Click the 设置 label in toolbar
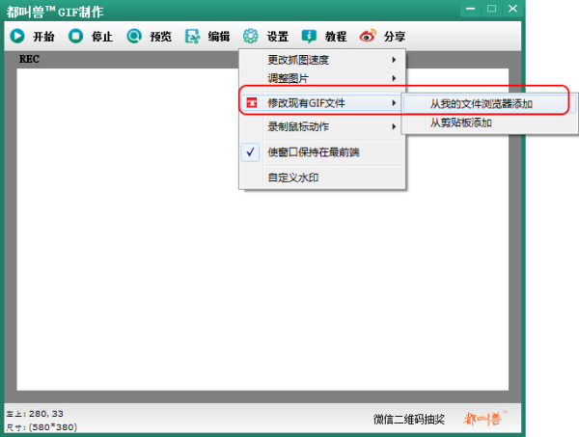This screenshot has height=437, width=579. pos(278,37)
